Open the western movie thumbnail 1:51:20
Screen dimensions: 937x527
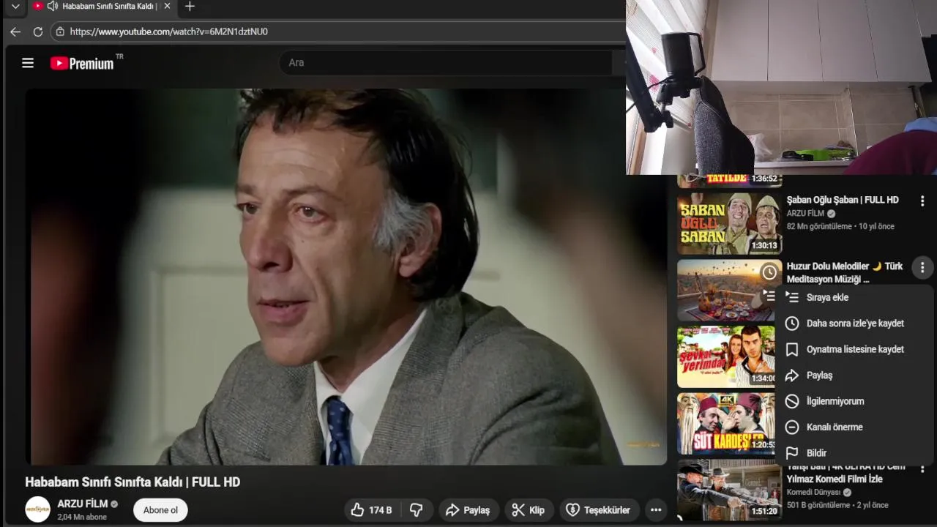(729, 490)
